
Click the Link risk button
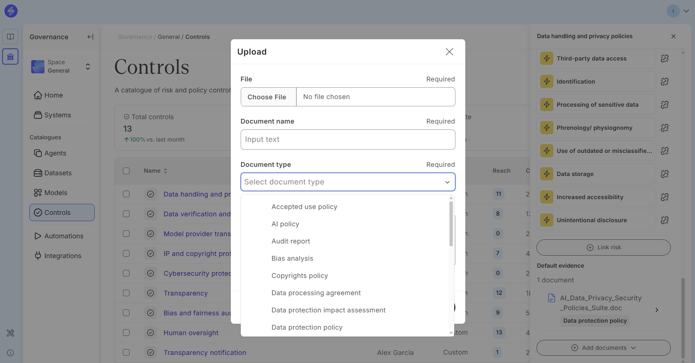(603, 247)
